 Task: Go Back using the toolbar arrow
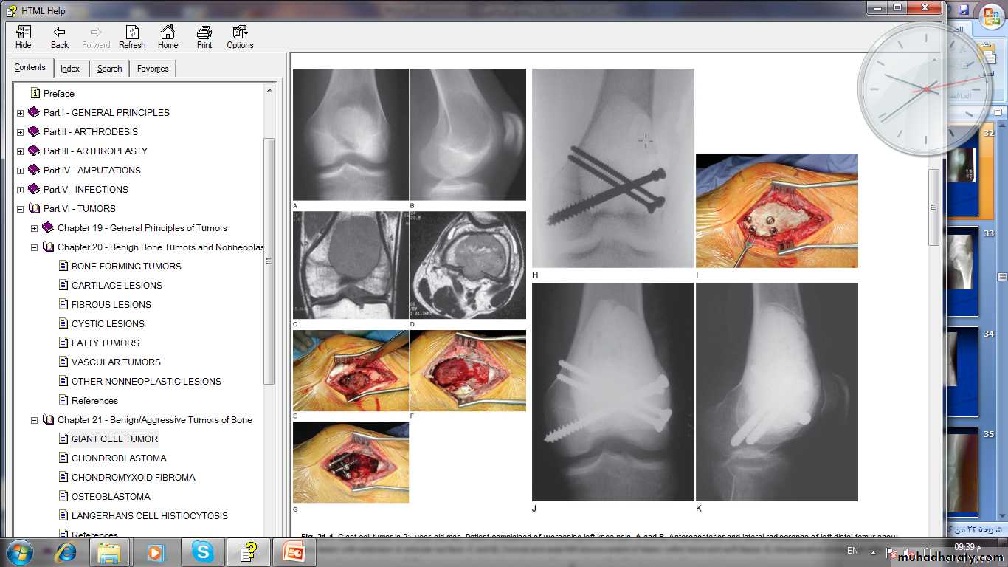click(60, 37)
